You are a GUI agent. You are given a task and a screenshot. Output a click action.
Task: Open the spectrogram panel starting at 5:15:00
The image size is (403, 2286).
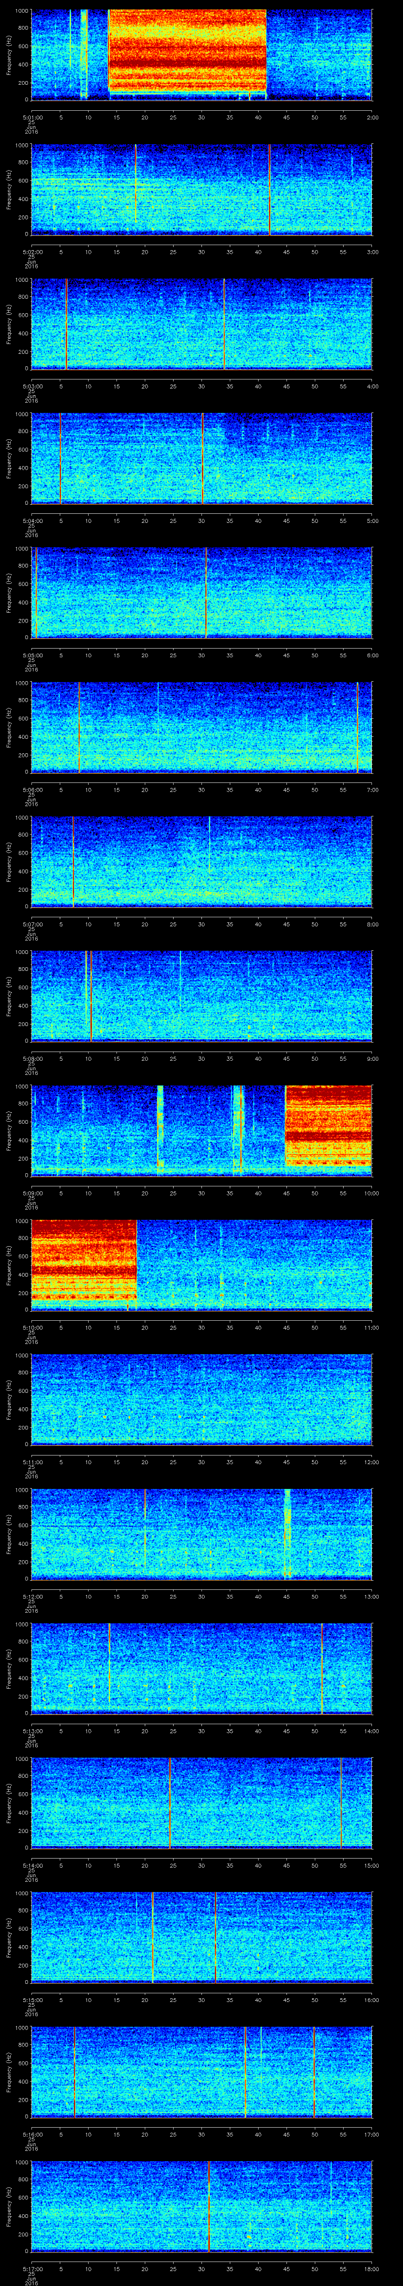[202, 1937]
